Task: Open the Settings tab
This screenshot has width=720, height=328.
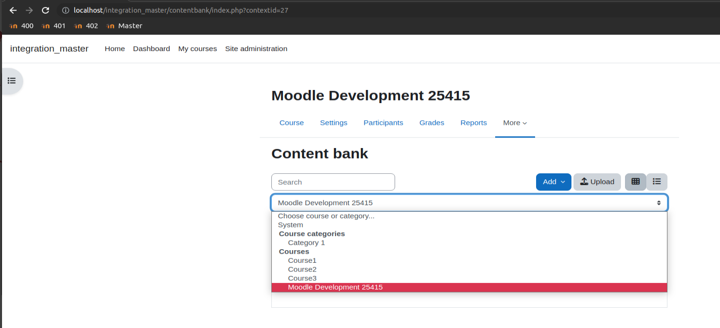Action: (x=333, y=123)
